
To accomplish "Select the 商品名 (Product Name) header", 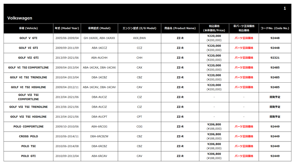I will pos(180,28).
